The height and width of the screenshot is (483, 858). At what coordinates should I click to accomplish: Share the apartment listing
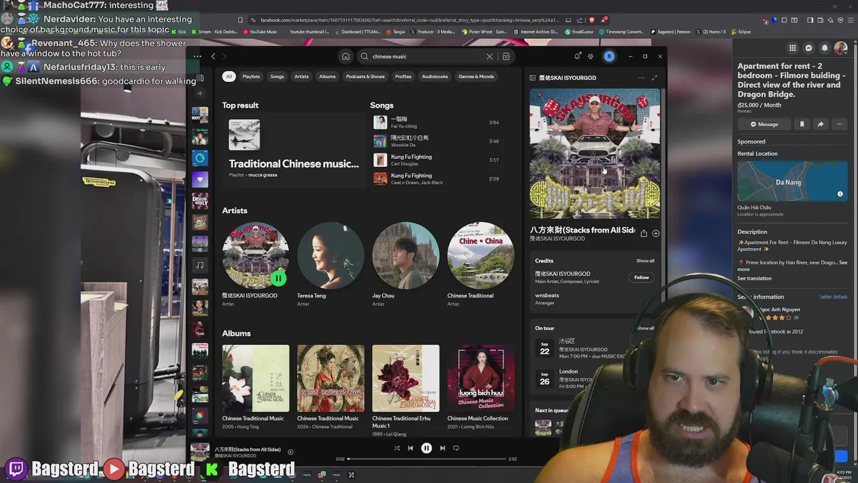click(x=820, y=124)
